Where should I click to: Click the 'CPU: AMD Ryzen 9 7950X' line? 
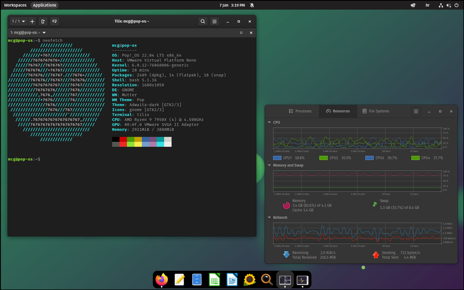click(x=158, y=120)
